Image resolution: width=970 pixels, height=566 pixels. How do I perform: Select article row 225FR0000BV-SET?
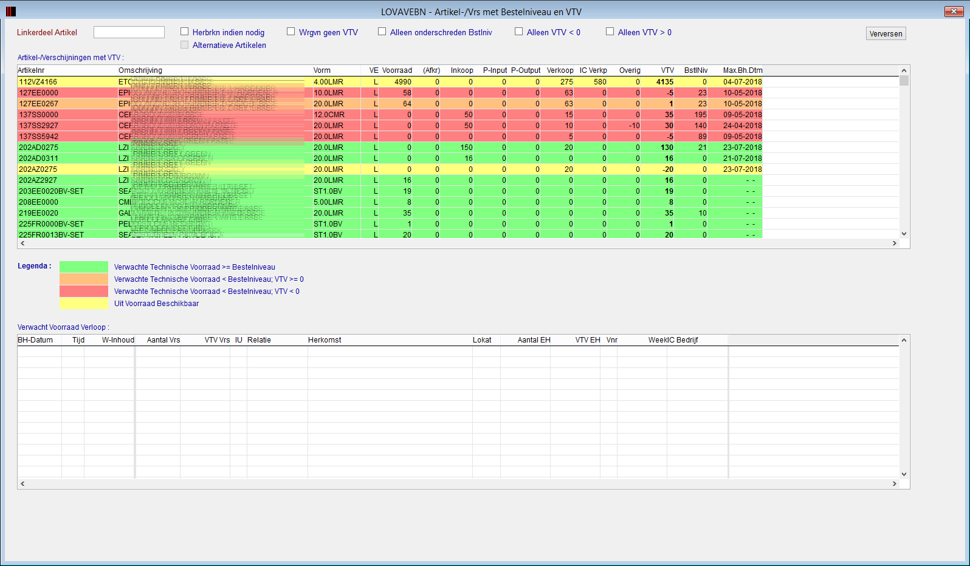pos(390,224)
